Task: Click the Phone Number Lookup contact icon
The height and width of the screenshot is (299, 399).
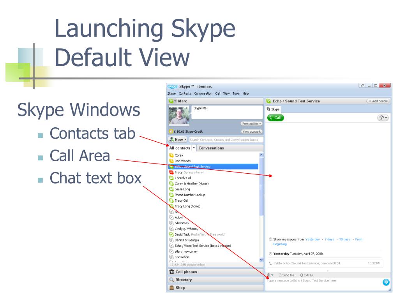Action: 171,195
